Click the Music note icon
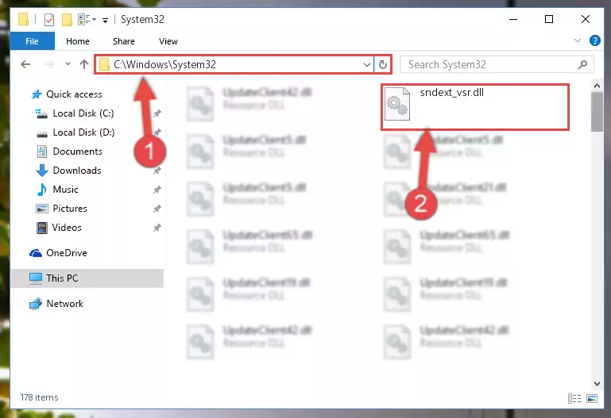 tap(41, 190)
